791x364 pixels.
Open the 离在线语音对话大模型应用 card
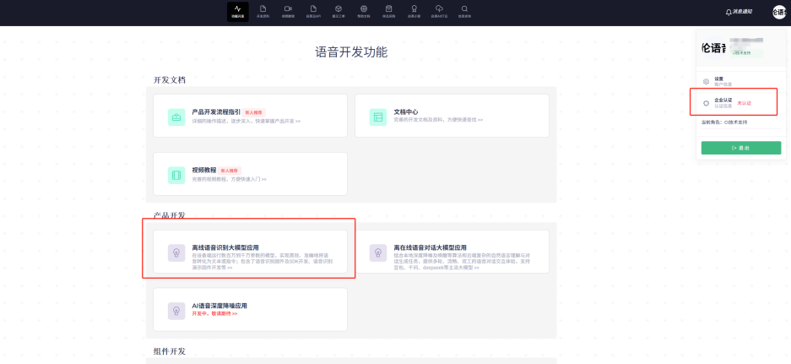[452, 251]
